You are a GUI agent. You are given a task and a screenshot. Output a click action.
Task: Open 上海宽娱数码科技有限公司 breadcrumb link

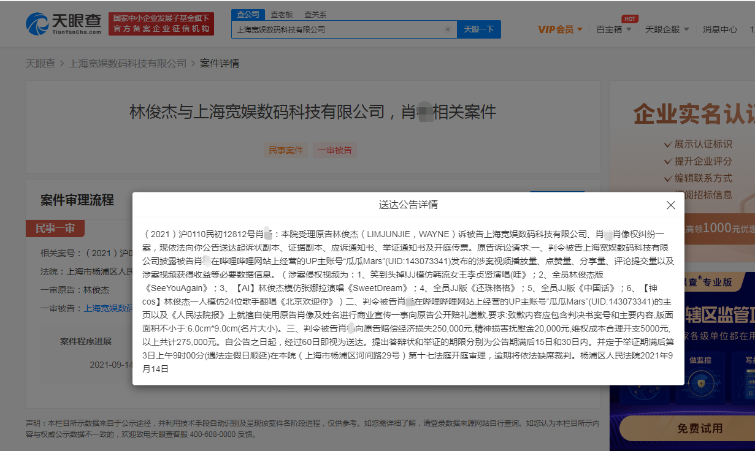tap(128, 63)
